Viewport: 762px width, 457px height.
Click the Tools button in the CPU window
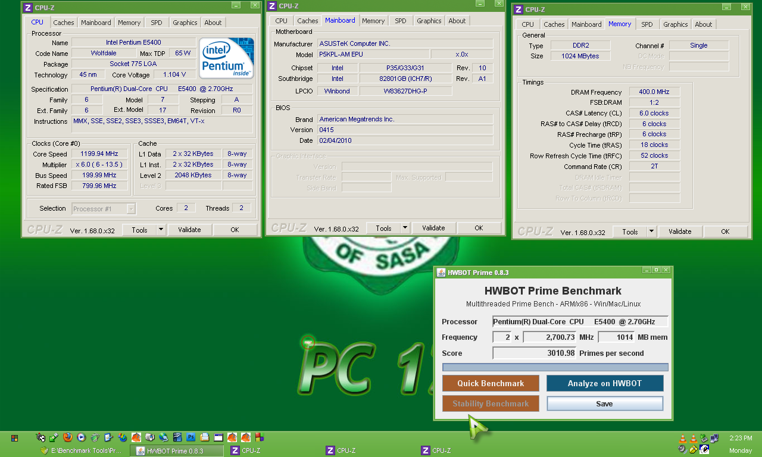point(140,230)
